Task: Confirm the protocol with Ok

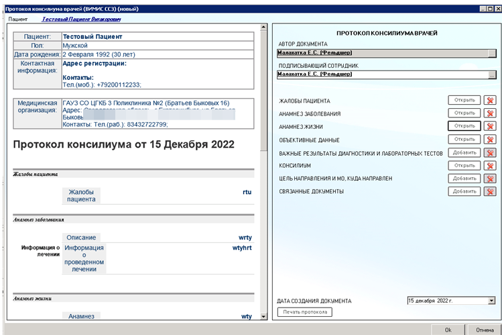Action: click(448, 330)
